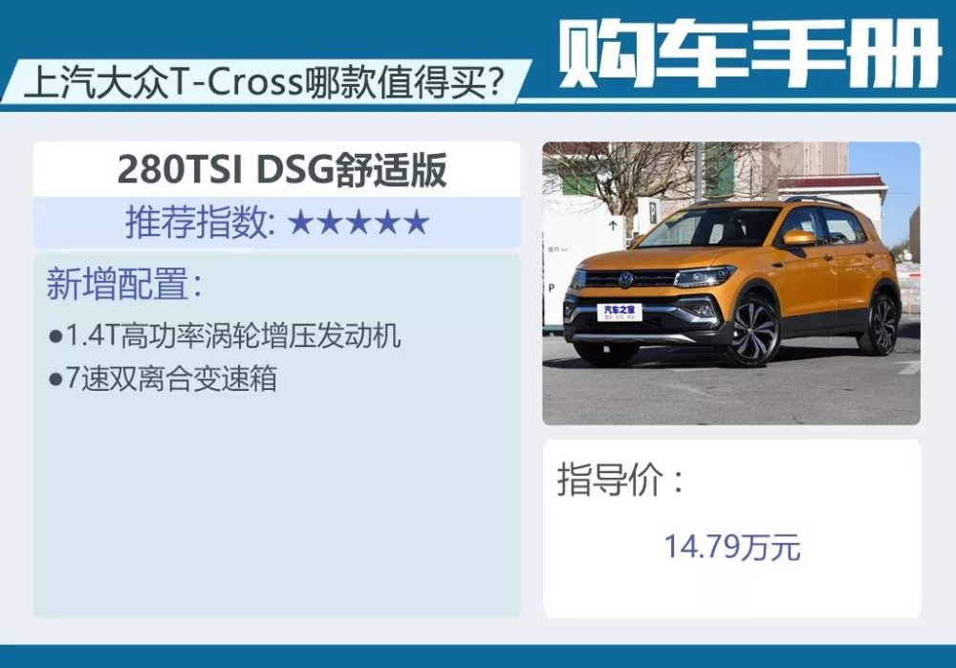Click the 7速双离合变速箱 item

pos(171,379)
